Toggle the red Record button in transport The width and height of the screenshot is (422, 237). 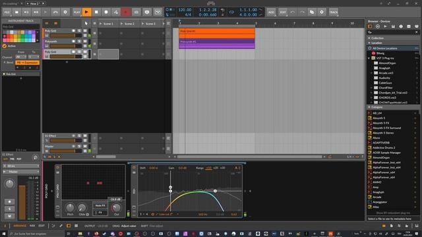[126, 12]
